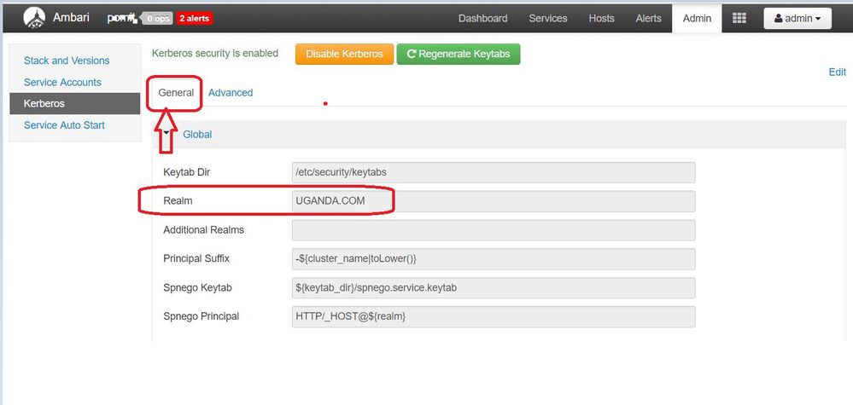Click the Spnego Keytab field
This screenshot has width=853, height=405.
click(x=494, y=287)
